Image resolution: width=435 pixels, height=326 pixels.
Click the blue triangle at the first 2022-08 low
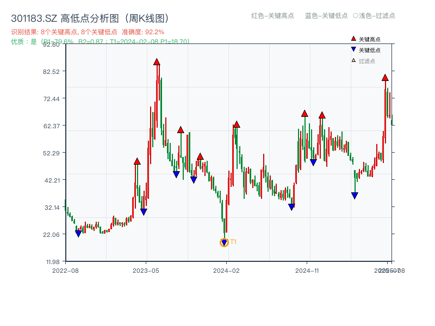coord(78,234)
